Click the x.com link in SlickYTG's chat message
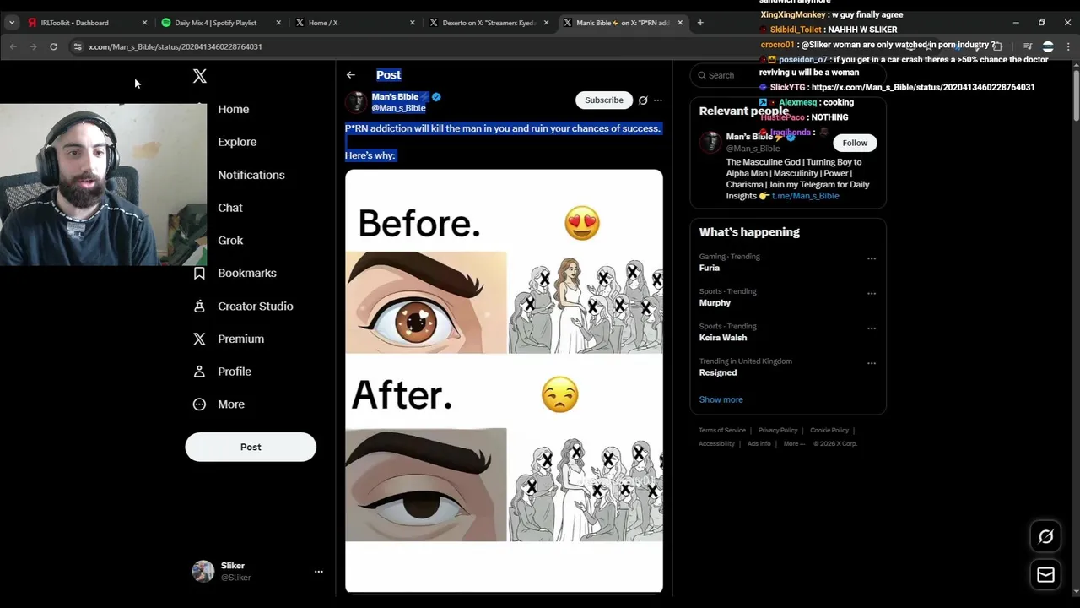The height and width of the screenshot is (608, 1080). click(923, 87)
